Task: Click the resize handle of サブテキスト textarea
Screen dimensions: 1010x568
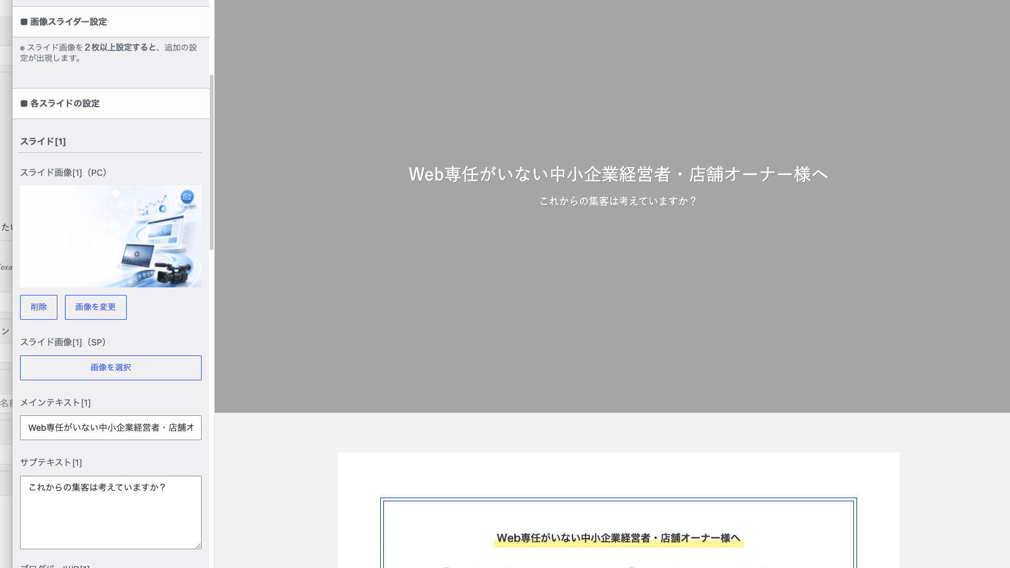Action: (198, 546)
